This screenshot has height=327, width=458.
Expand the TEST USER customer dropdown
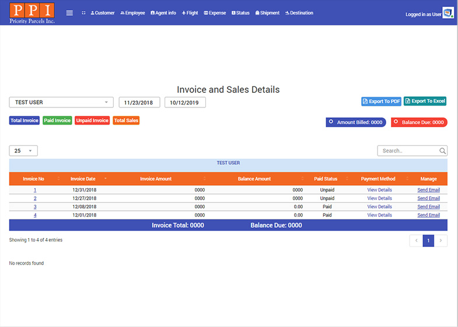[x=61, y=102]
